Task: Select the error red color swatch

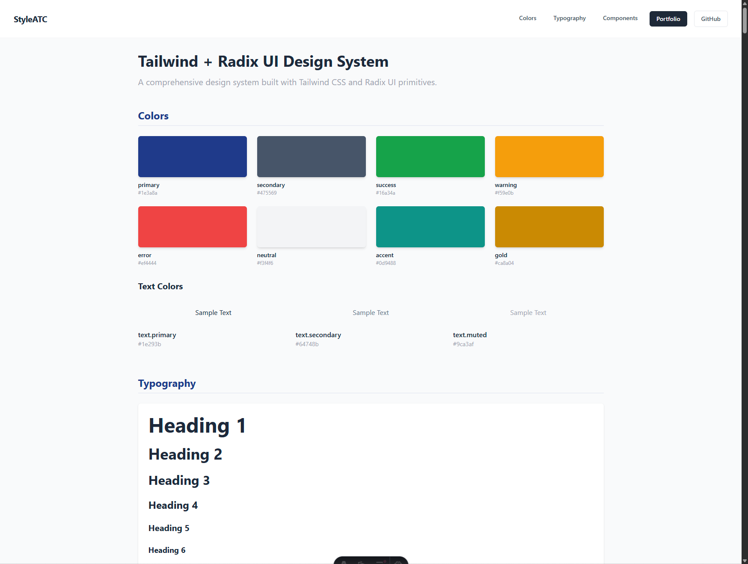Action: [x=192, y=227]
